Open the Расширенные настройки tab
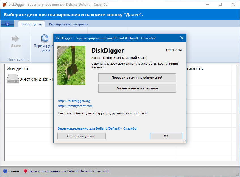240x177 pixels. coord(69,24)
